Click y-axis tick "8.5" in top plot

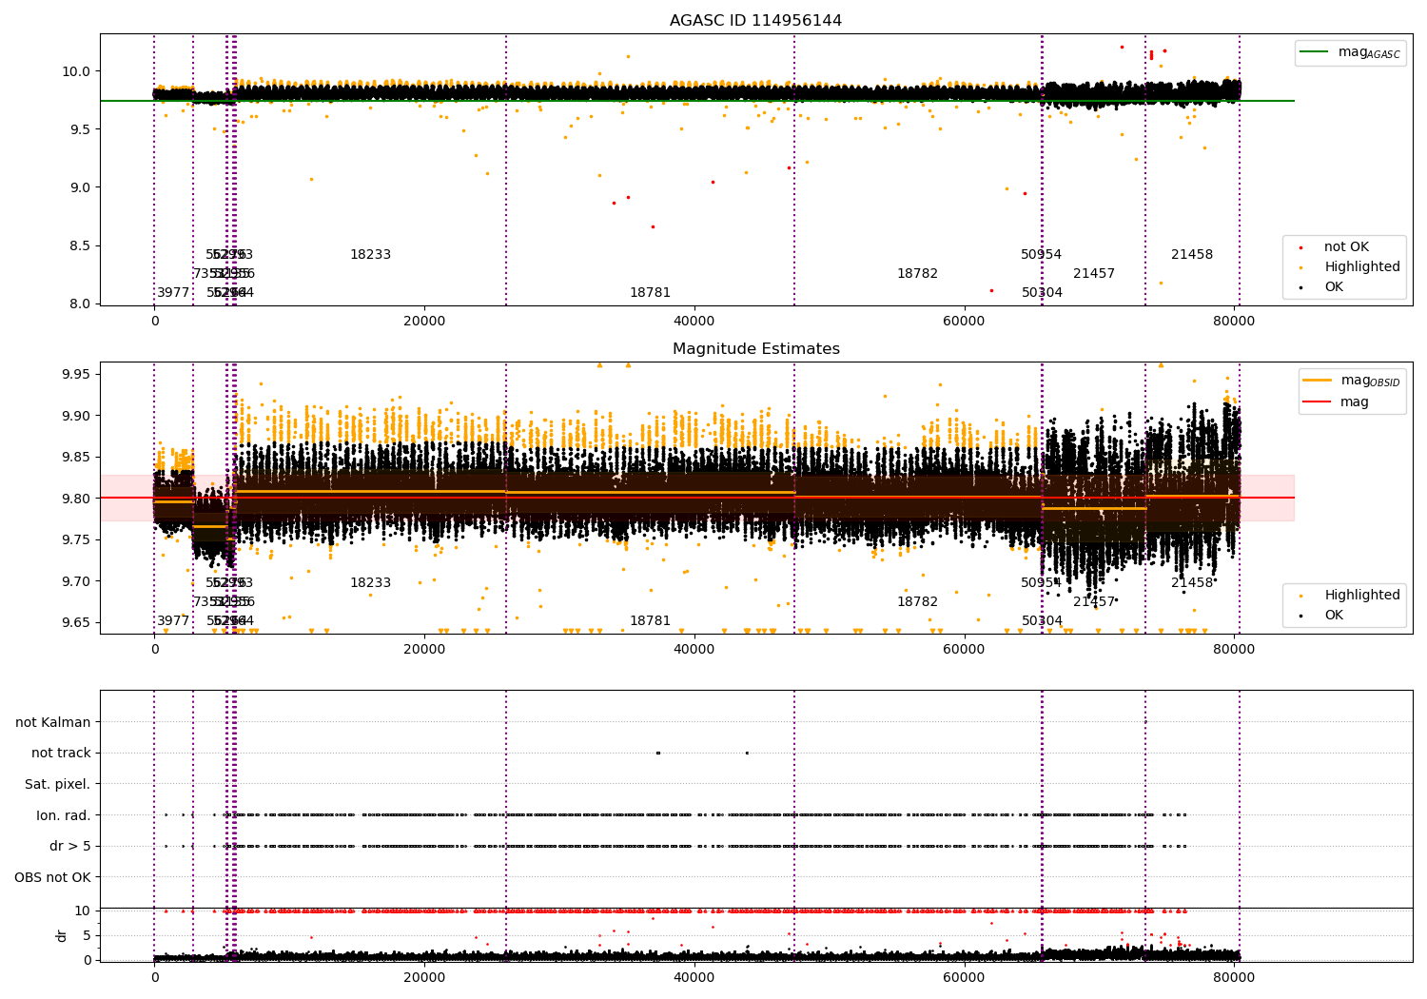pos(80,245)
